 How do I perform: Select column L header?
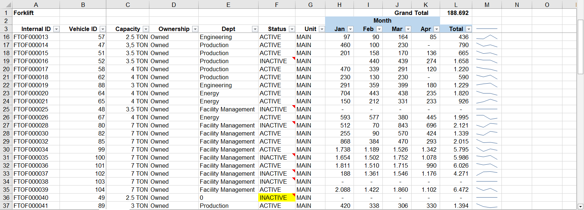coord(456,5)
